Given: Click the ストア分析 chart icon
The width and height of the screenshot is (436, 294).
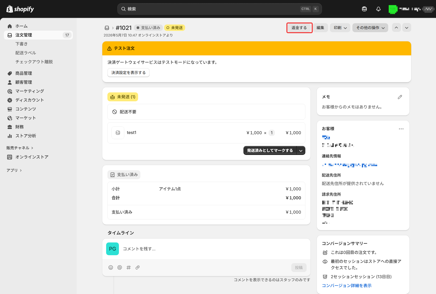Looking at the screenshot, I should (10, 136).
